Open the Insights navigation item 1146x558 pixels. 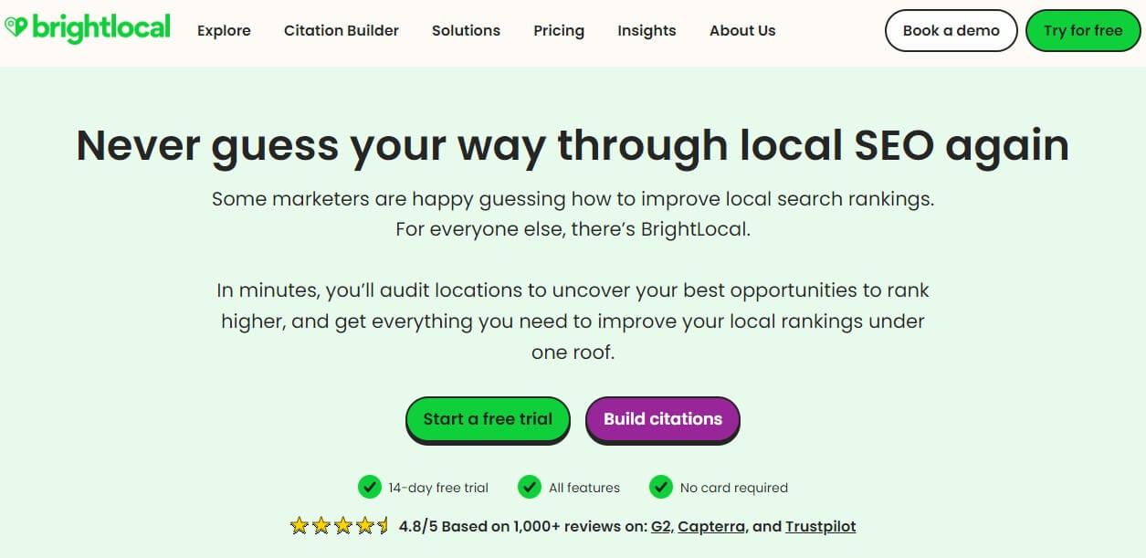646,30
